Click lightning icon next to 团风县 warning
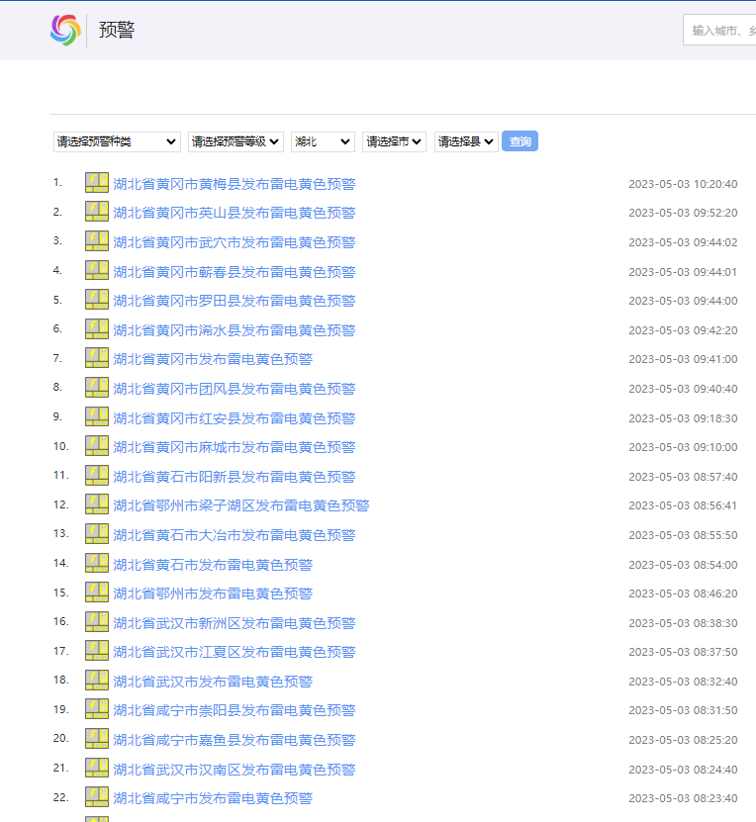The height and width of the screenshot is (822, 756). (x=96, y=388)
